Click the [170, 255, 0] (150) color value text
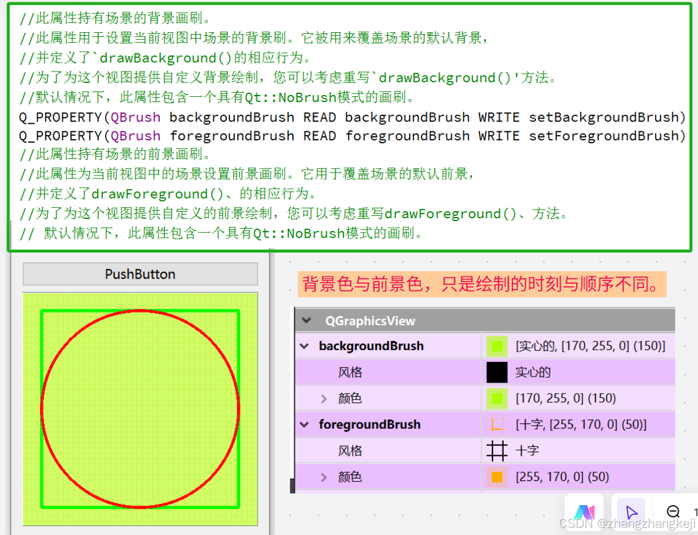The width and height of the screenshot is (698, 535). tap(566, 398)
